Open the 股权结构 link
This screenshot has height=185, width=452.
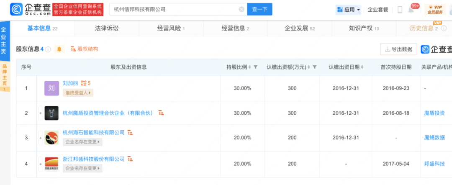click(85, 49)
